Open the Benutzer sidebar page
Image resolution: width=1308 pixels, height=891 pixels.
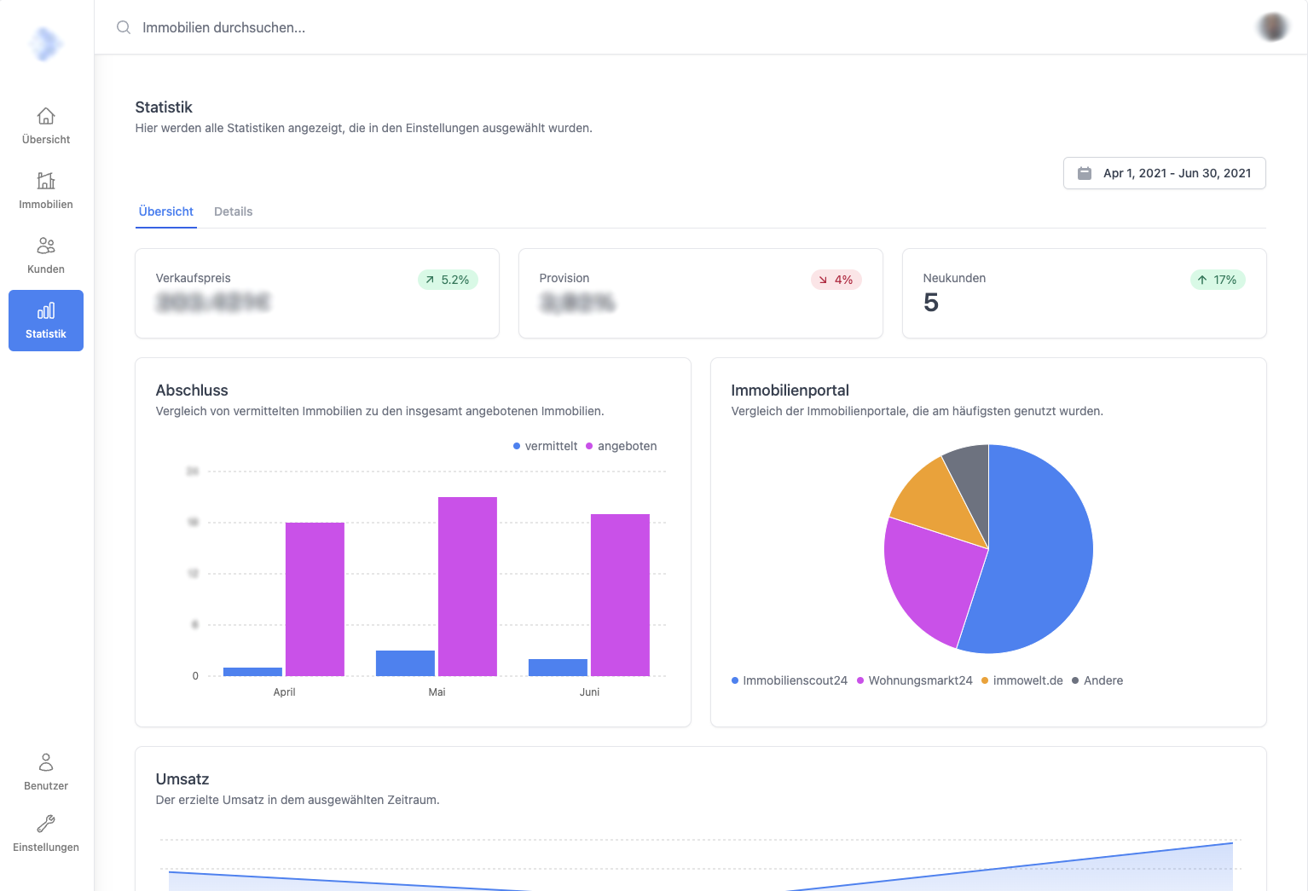point(46,772)
